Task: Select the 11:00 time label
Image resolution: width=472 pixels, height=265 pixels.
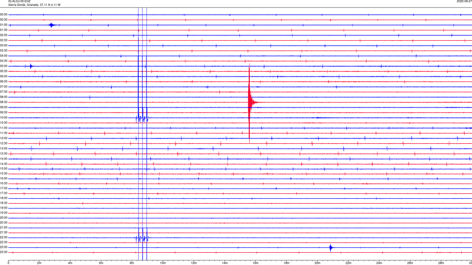Action: pos(4,128)
